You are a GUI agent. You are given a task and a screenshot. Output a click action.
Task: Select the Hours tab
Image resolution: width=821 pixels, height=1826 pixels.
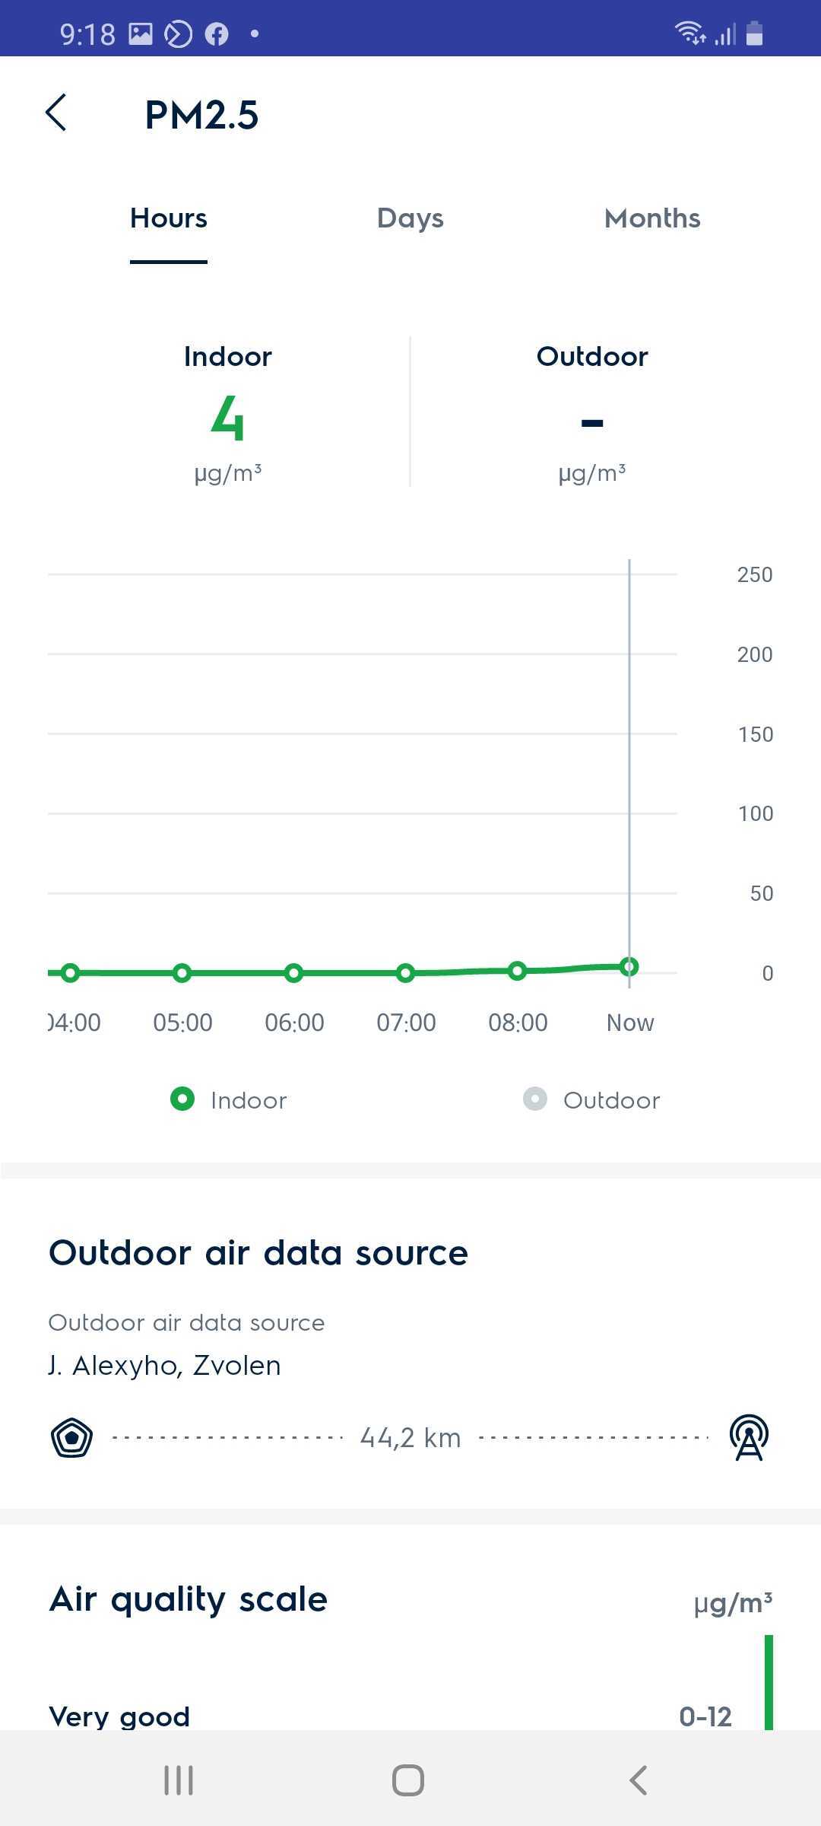[x=169, y=218]
